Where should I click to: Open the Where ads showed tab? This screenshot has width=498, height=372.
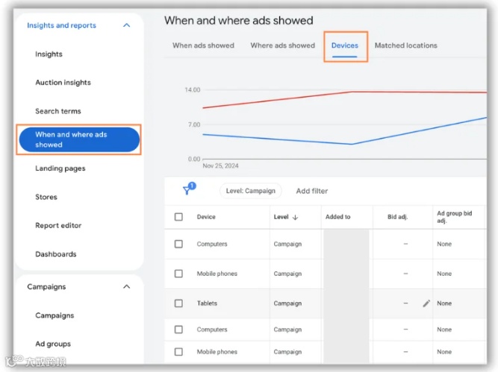point(282,45)
